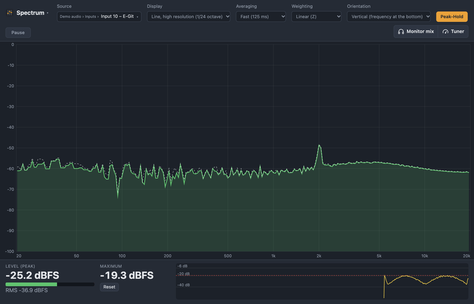Screen dimensions: 474x304
Task: Open the Source selector Input 10 – E-Git
Action: pos(99,17)
